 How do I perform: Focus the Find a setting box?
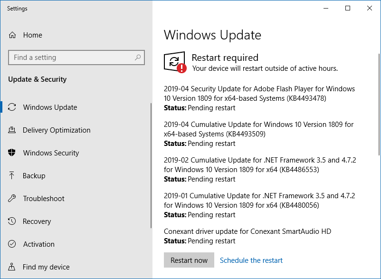pyautogui.click(x=71, y=58)
